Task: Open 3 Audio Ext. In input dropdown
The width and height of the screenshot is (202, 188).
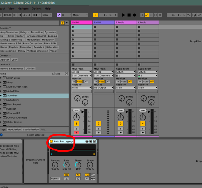Action: click(126, 72)
